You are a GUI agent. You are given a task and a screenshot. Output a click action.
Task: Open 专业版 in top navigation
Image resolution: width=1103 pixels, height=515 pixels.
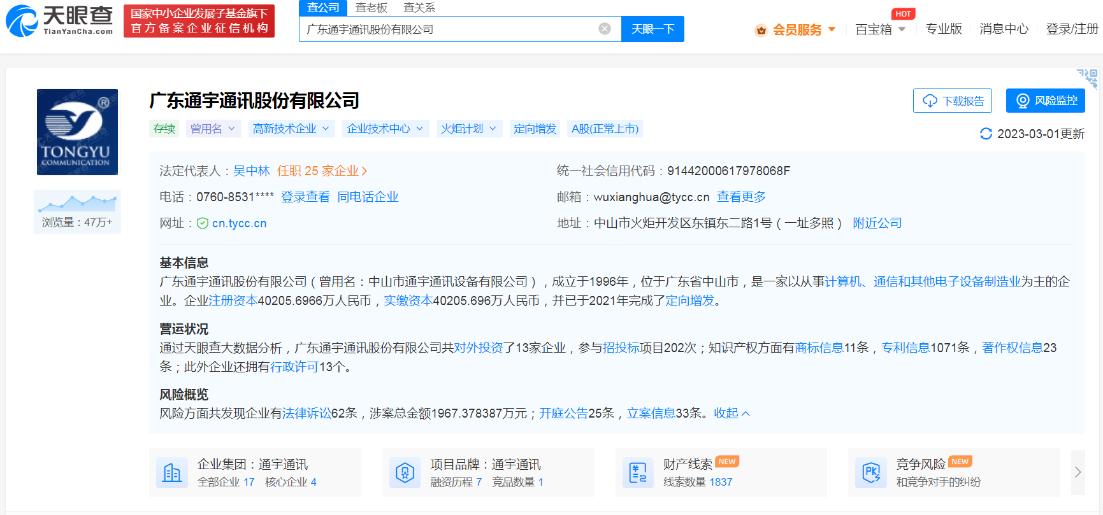[944, 29]
